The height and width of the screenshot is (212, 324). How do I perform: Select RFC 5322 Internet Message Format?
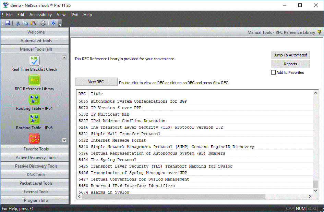tap(195, 140)
